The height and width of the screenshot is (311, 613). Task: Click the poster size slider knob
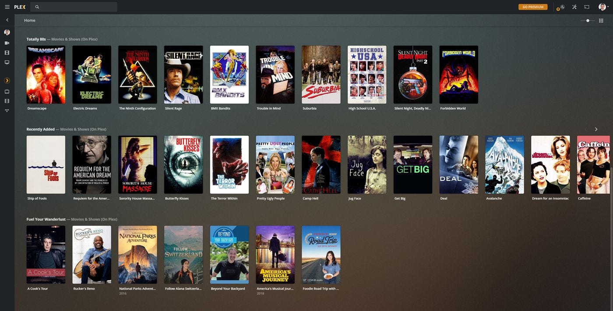588,21
